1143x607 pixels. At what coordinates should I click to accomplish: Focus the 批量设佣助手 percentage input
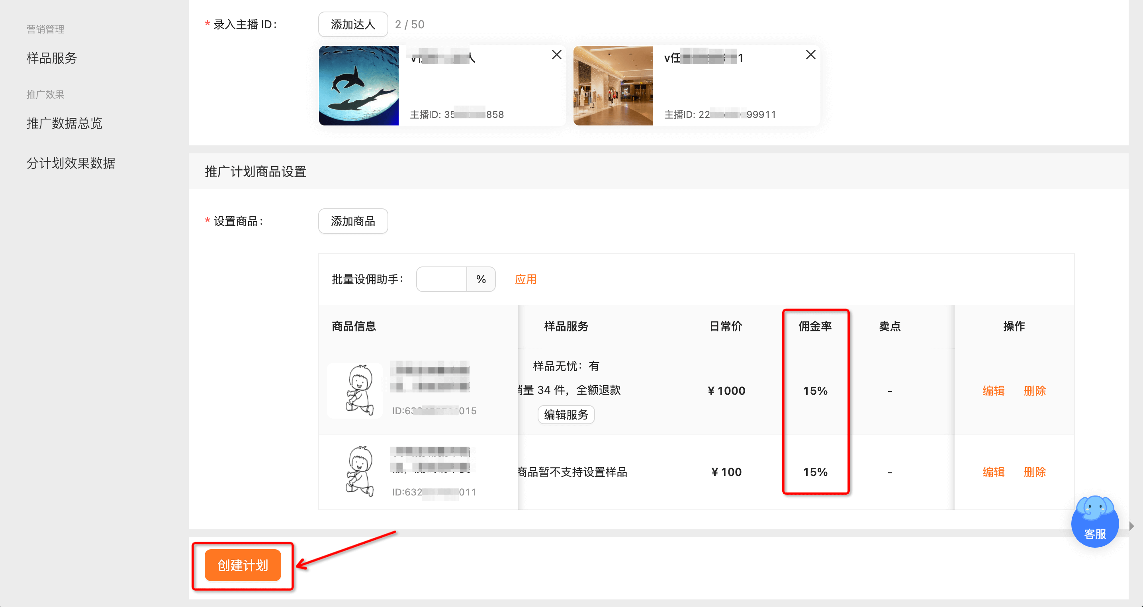coord(442,279)
